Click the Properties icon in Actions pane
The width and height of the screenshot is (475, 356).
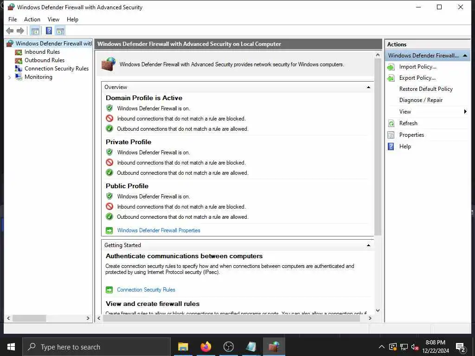pos(391,135)
